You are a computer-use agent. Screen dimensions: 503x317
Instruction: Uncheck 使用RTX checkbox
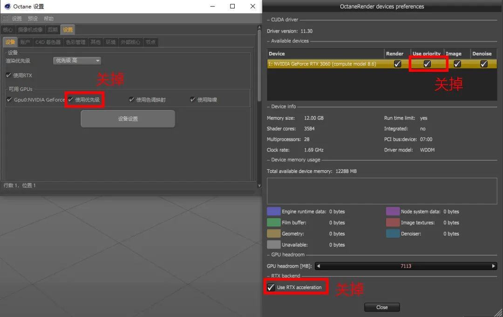(9, 76)
